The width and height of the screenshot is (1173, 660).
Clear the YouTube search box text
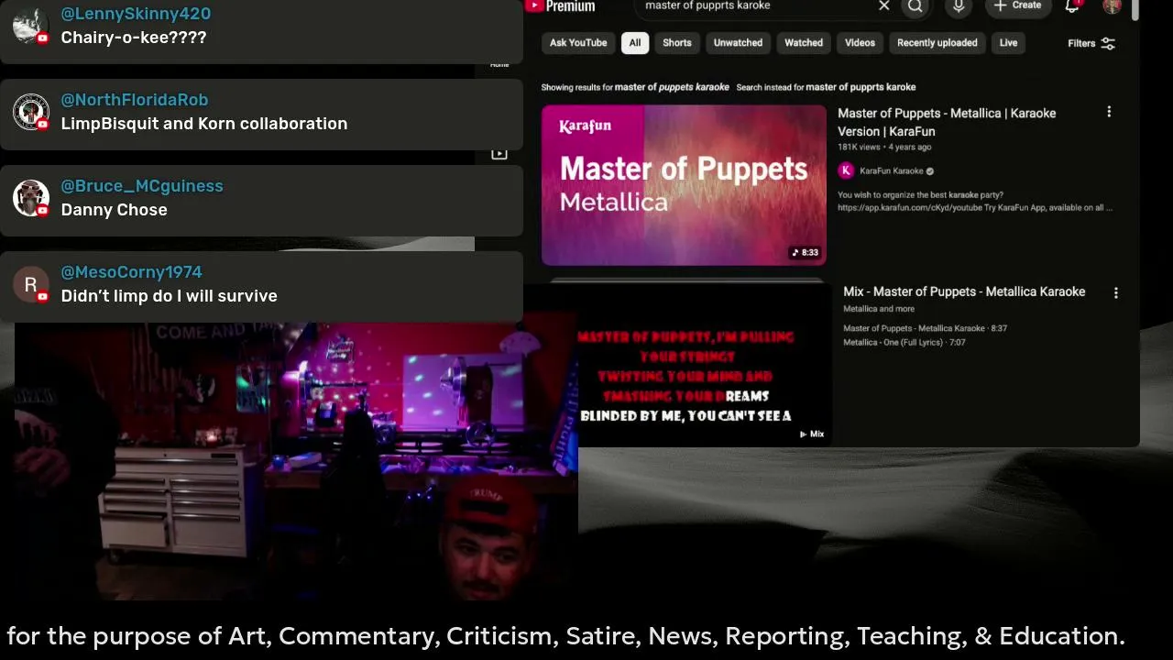coord(883,5)
